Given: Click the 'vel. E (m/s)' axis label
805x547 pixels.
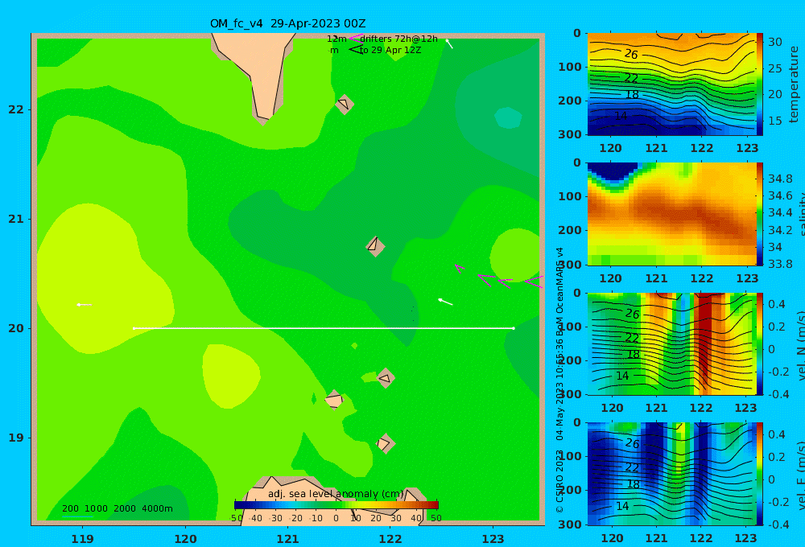Looking at the screenshot, I should [x=801, y=475].
